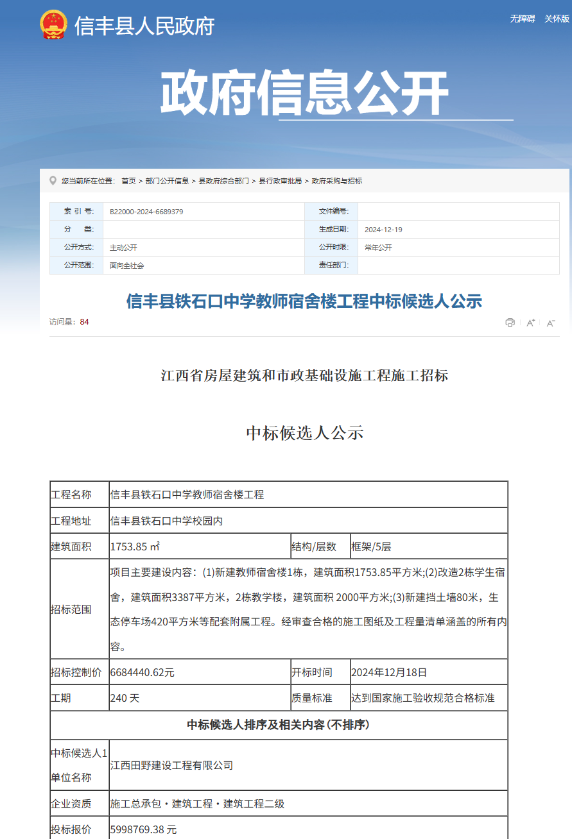Click the 投标报价 label cell
Image resolution: width=572 pixels, height=839 pixels.
[80, 828]
